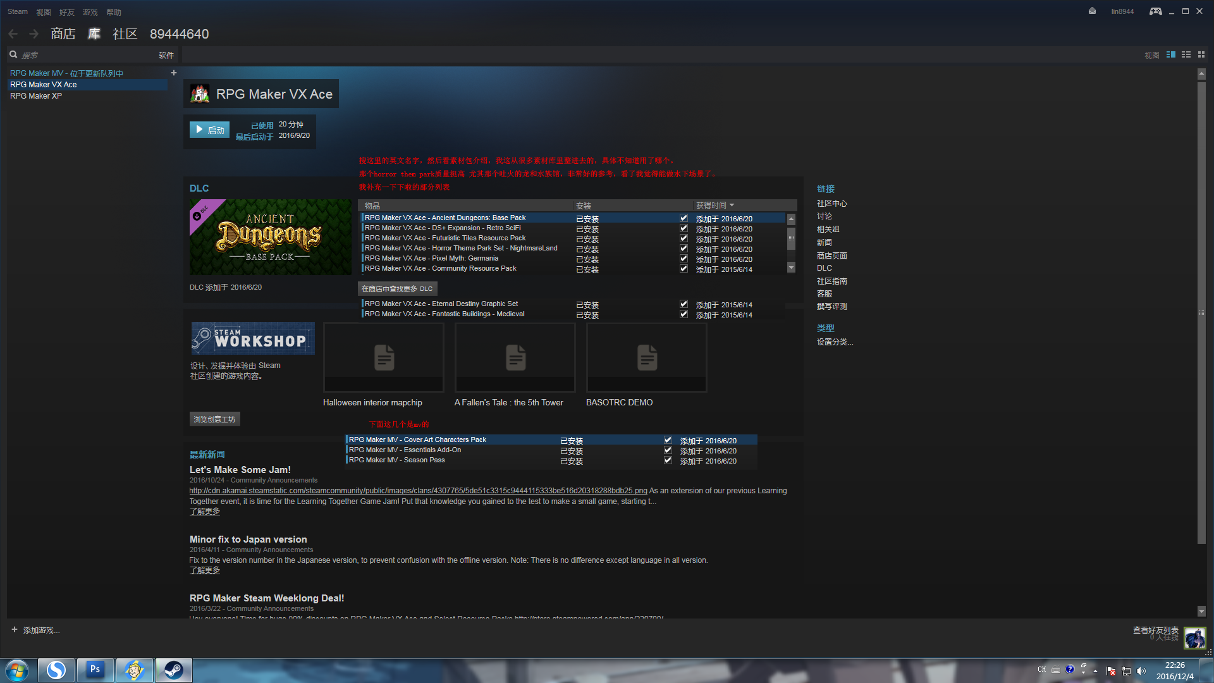Open the Windows Start orb
1214x683 pixels.
pyautogui.click(x=17, y=670)
